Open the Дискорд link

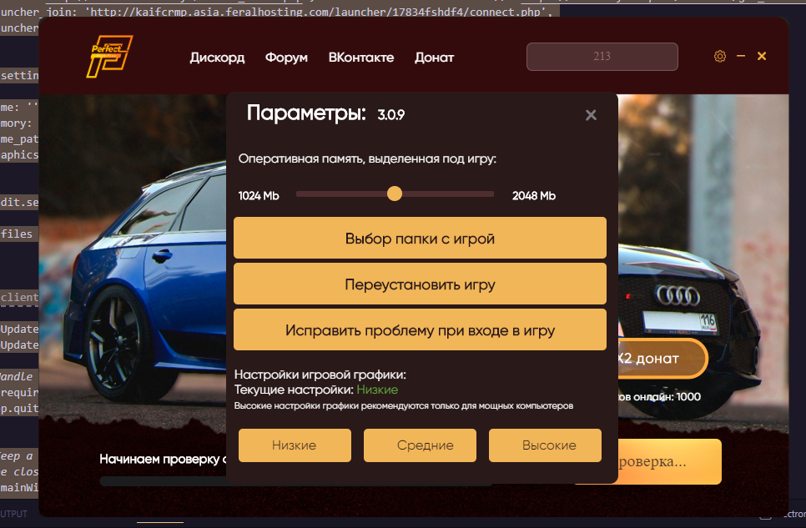(x=217, y=58)
